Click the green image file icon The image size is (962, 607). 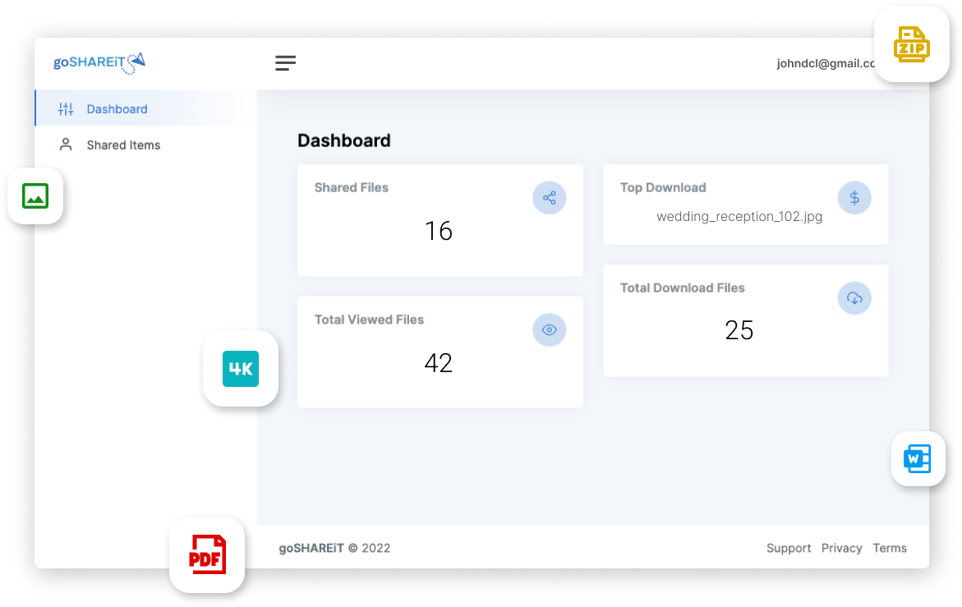35,195
